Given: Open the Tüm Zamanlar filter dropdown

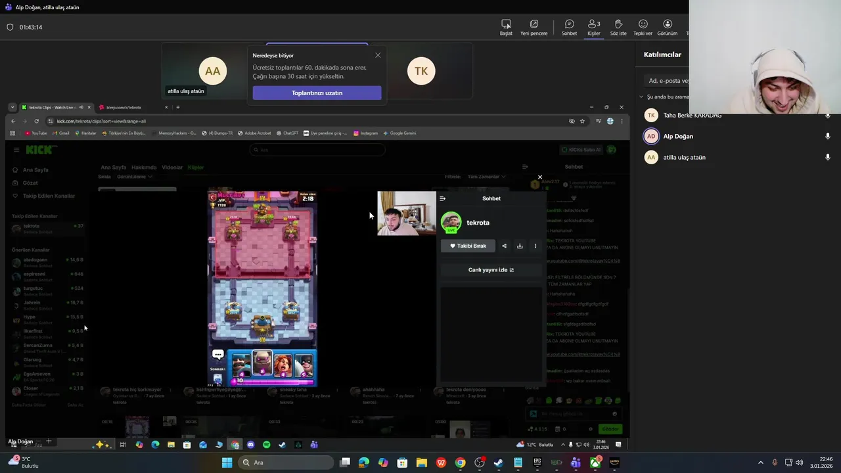Looking at the screenshot, I should point(486,177).
